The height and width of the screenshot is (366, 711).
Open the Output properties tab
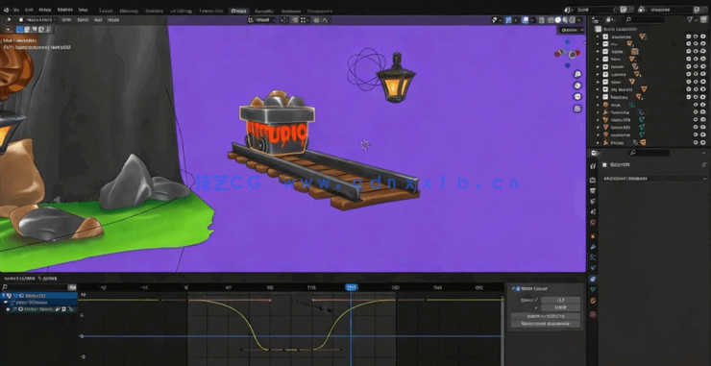click(593, 190)
